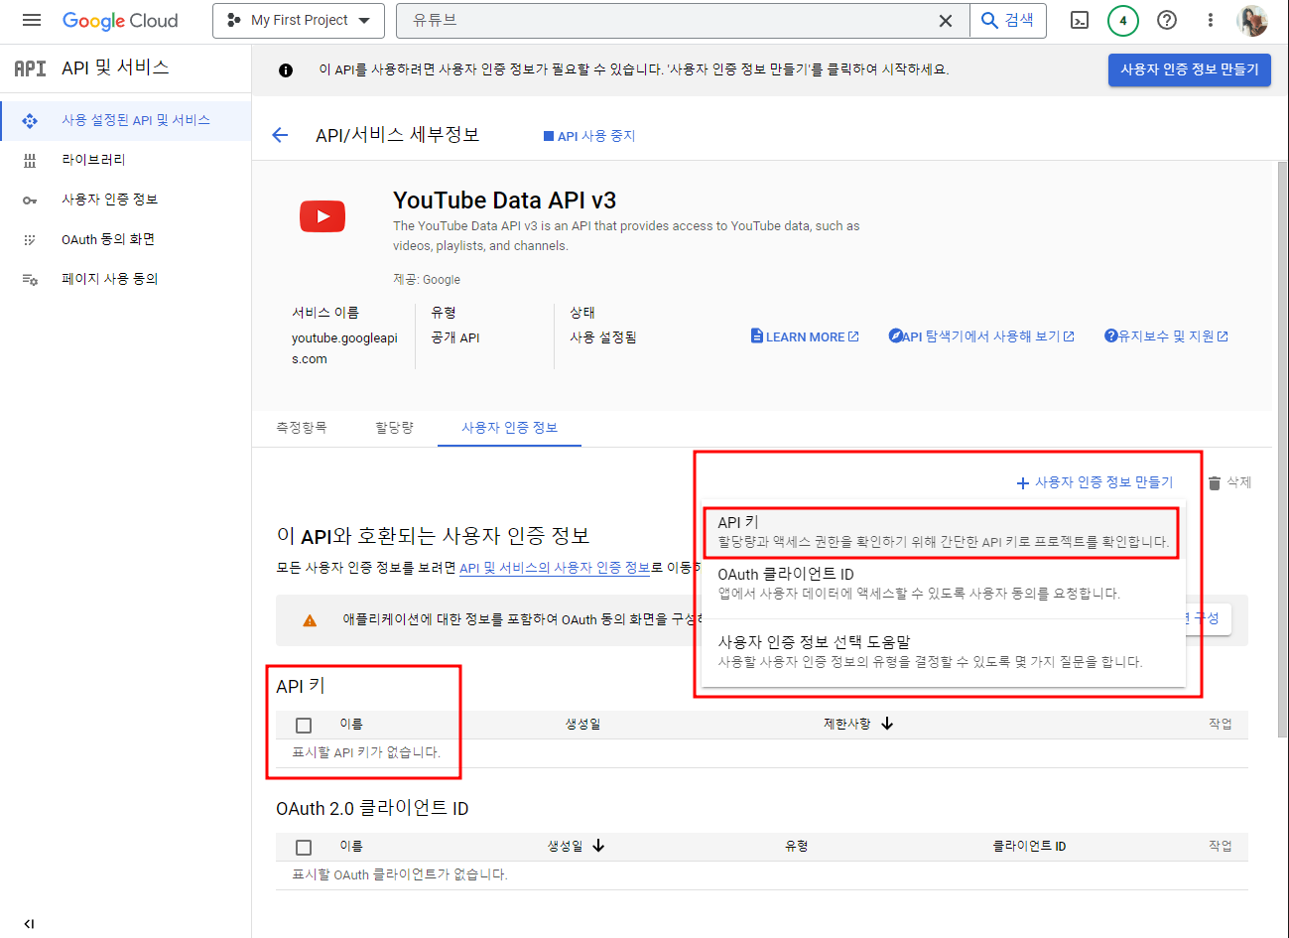Click + 사용자 인증 정보 만들기 dropdown link

click(1095, 482)
